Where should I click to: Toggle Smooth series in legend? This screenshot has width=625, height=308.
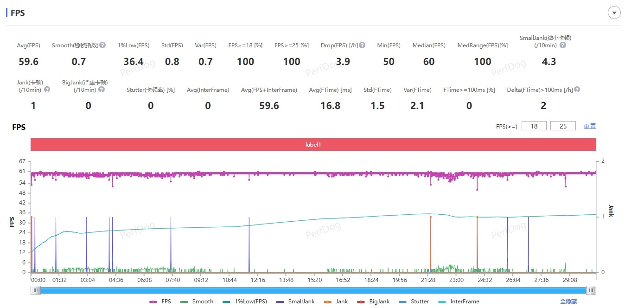[198, 302]
